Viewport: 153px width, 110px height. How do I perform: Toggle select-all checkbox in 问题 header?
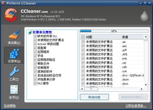(83, 37)
